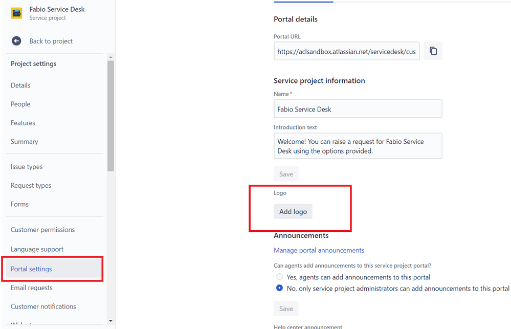511x329 pixels.
Task: Click Save under Announcements options
Action: (286, 309)
